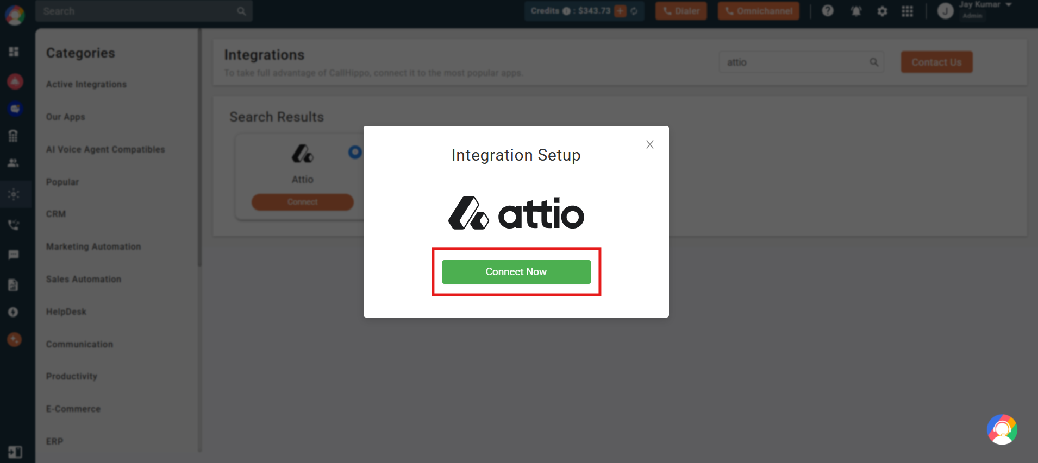Click the CallHippo logo in top-left corner

click(15, 14)
